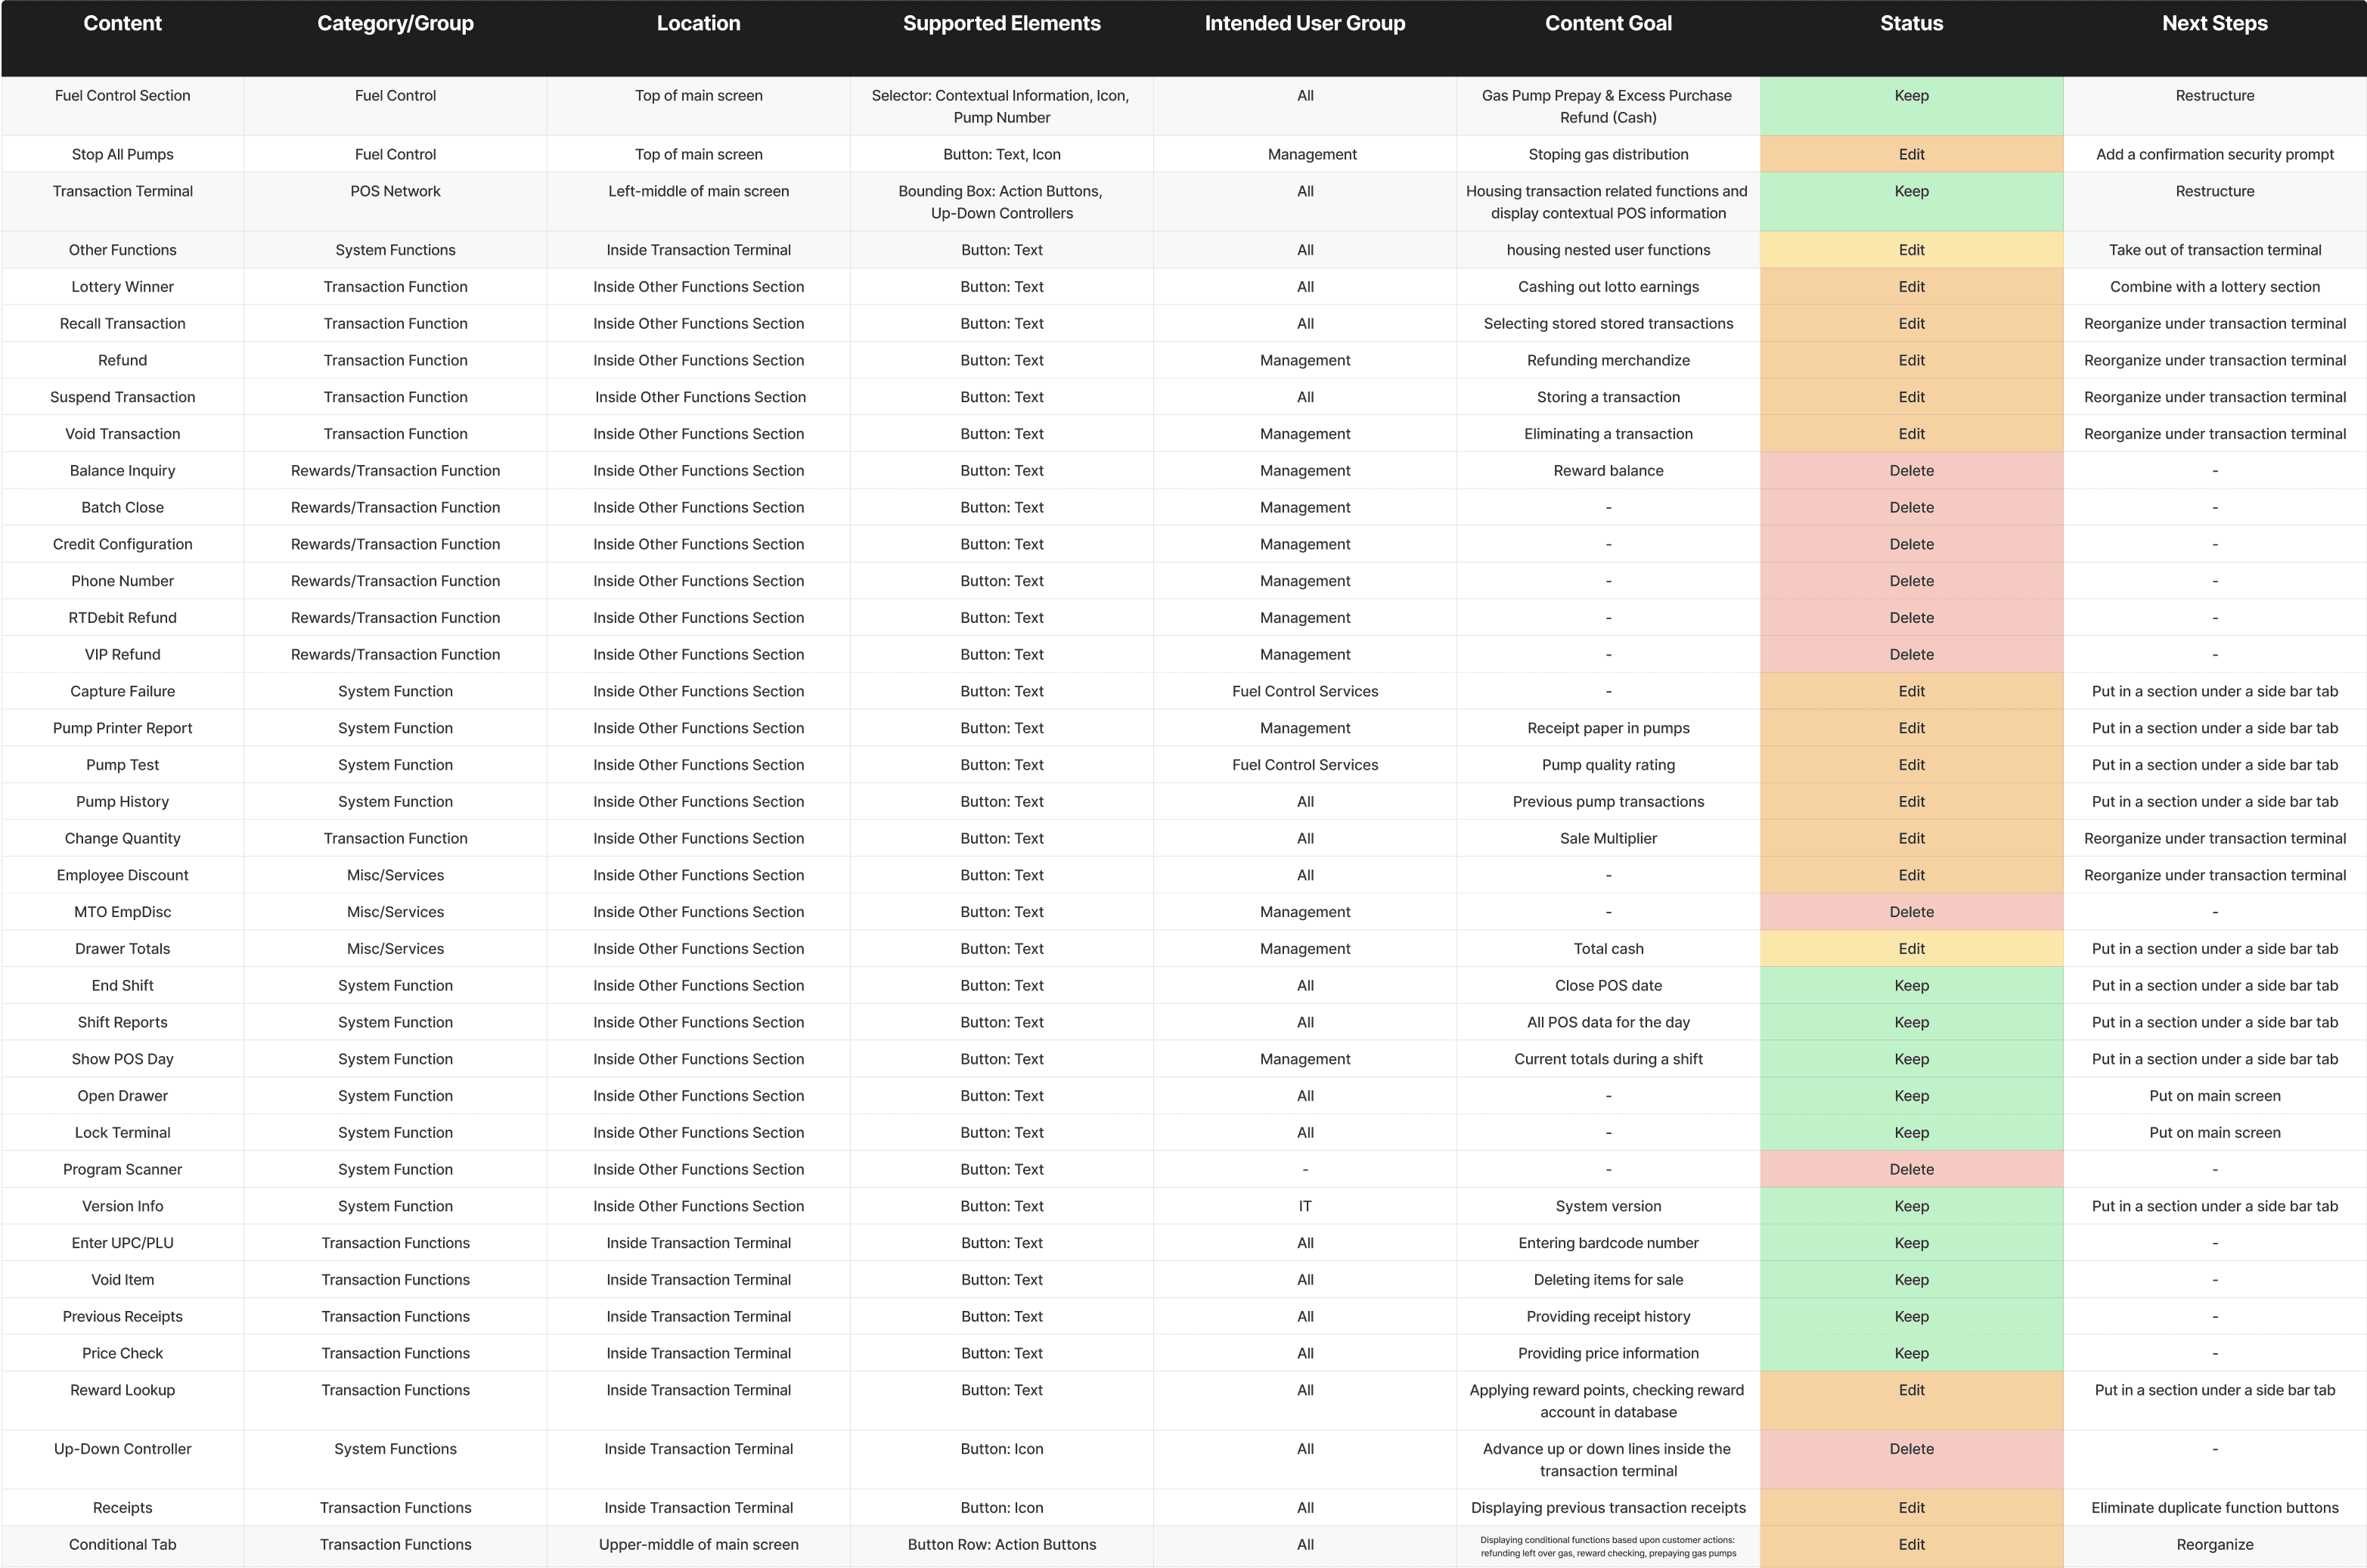This screenshot has height=1568, width=2367.
Task: Select the Capture Failure cell
Action: [122, 692]
